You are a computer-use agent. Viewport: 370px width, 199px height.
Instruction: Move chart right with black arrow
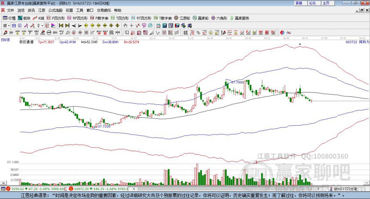coord(80,26)
